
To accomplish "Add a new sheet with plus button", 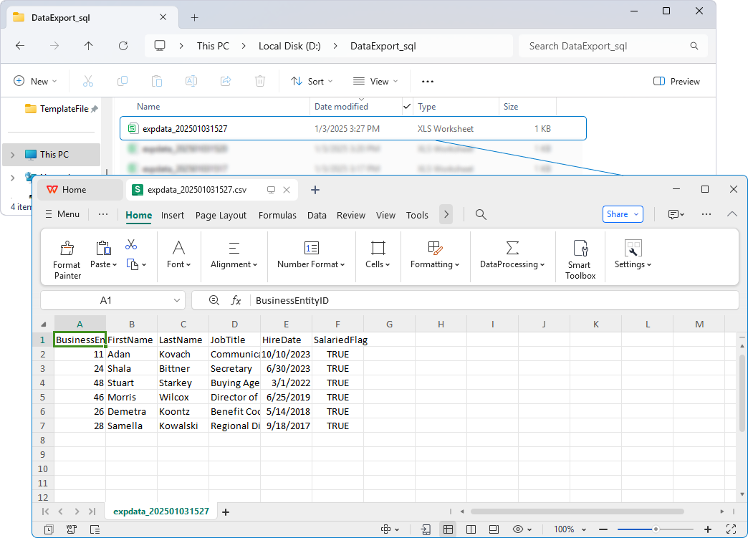I will coord(226,511).
